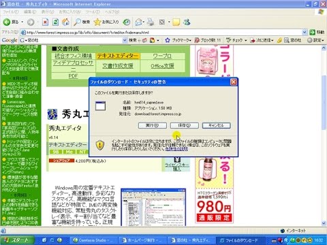Click the yellow shield warning icon in dialog

[100, 145]
